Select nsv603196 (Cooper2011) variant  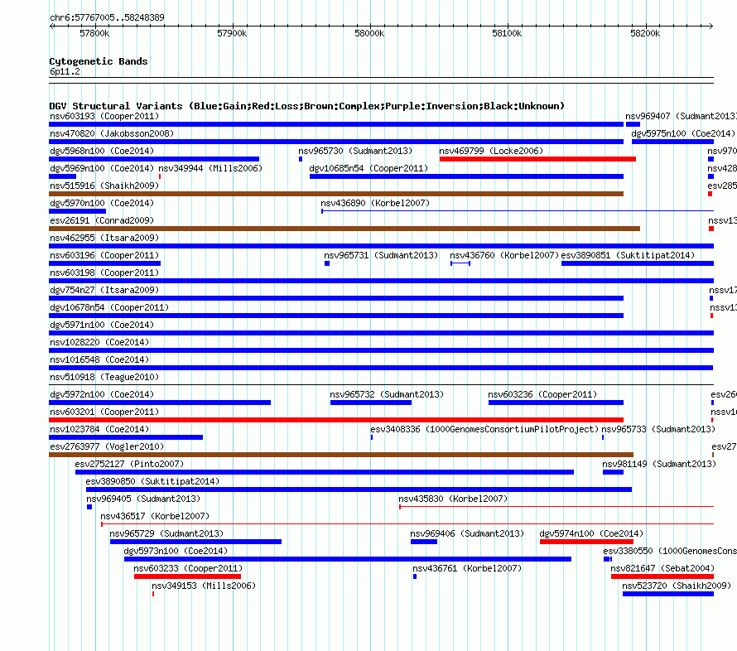[x=105, y=263]
